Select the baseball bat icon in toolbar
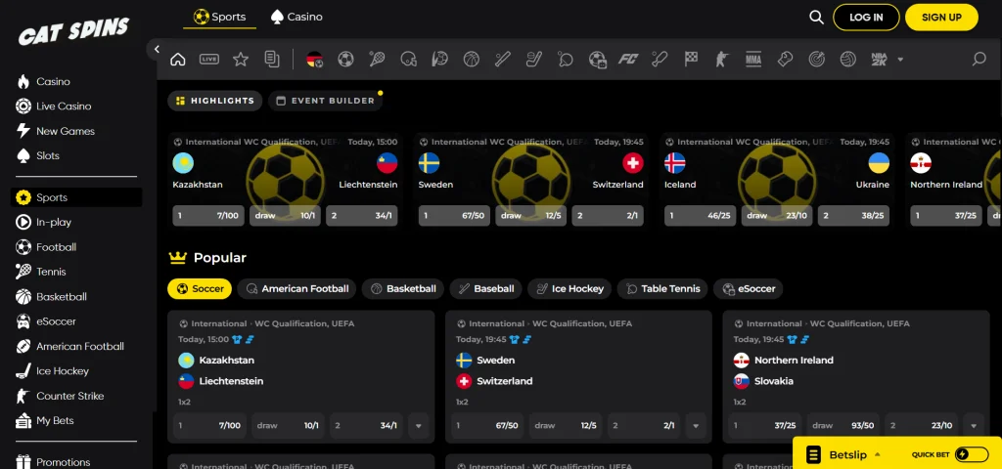 coord(502,60)
